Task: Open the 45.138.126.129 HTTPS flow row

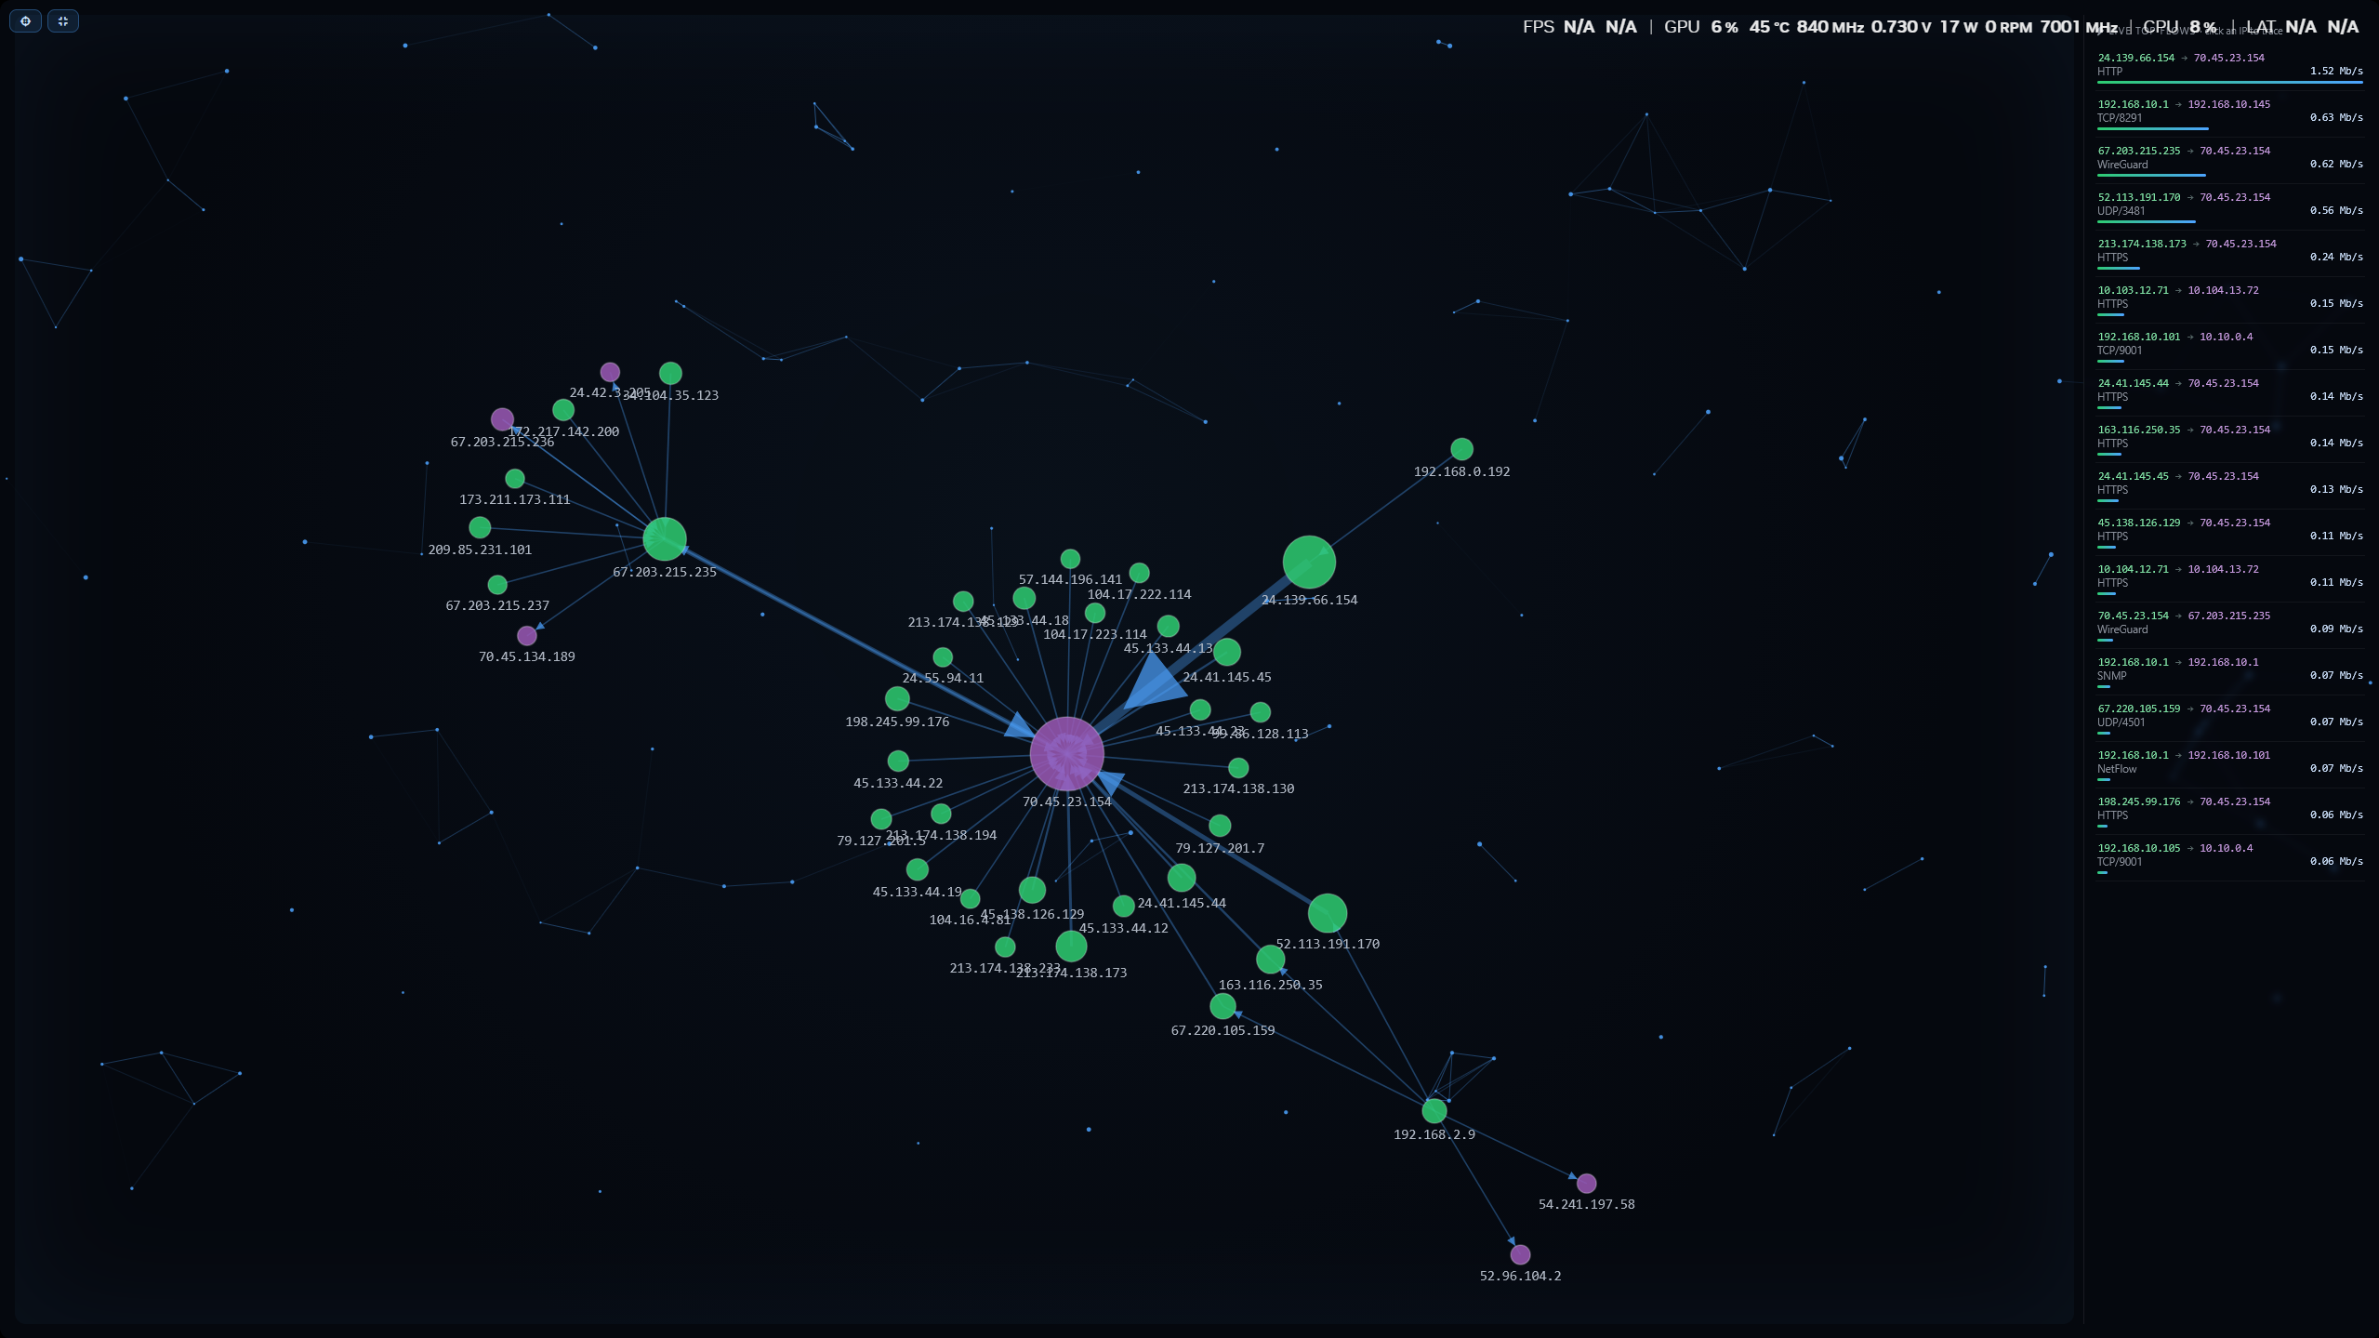Action: pyautogui.click(x=2229, y=532)
